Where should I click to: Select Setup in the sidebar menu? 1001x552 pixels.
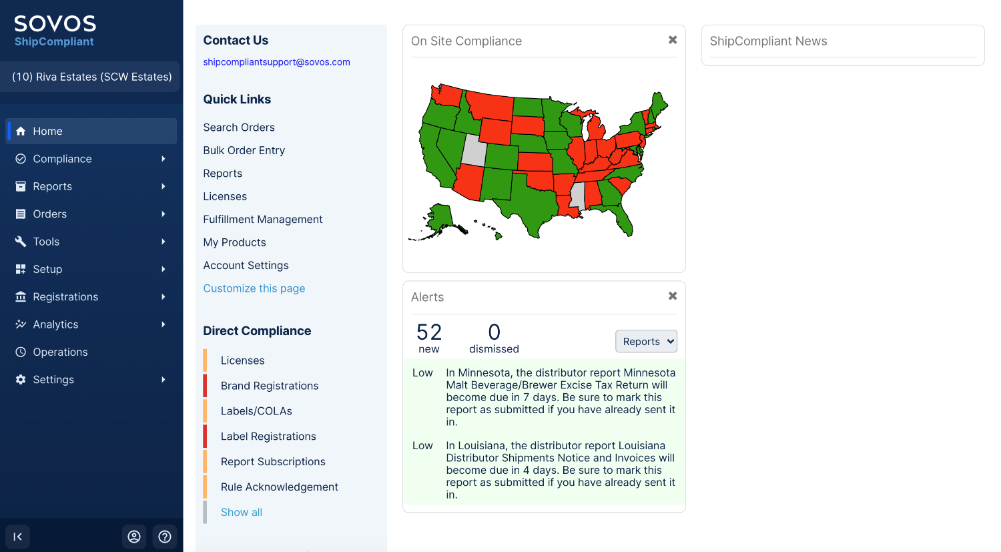[47, 270]
